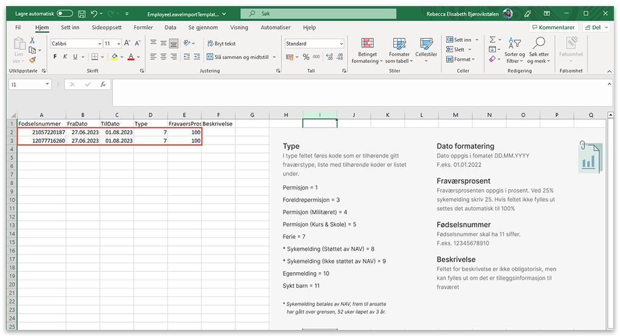Click the Undo arrow icon

[x=94, y=13]
